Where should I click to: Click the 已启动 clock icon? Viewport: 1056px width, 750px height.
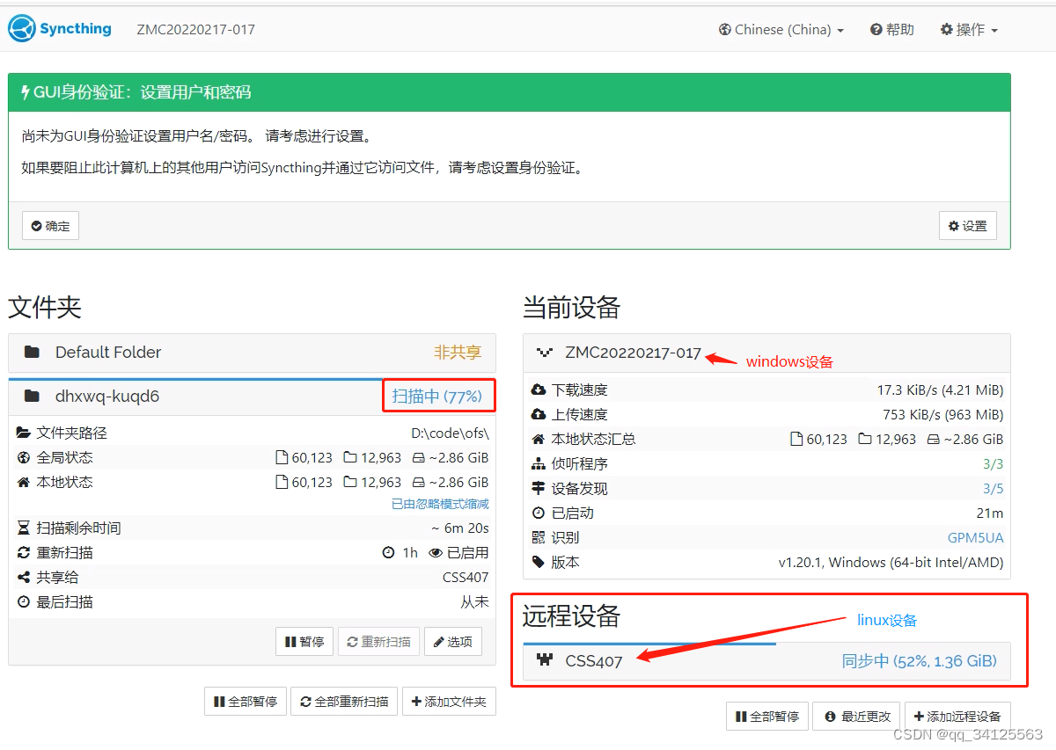tap(539, 513)
